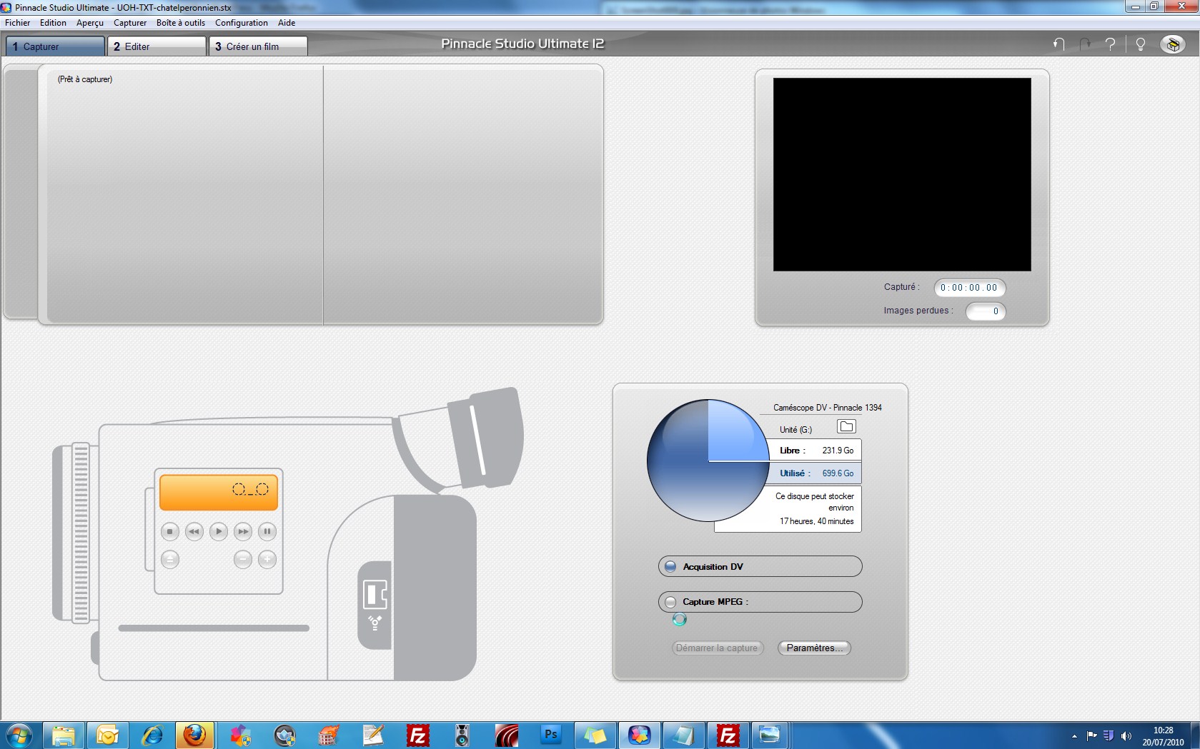
Task: Open help with the question mark icon
Action: click(x=1110, y=44)
